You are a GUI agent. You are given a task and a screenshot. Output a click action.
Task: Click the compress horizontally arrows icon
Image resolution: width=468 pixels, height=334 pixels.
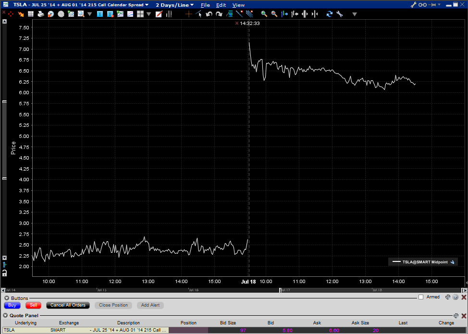315,14
